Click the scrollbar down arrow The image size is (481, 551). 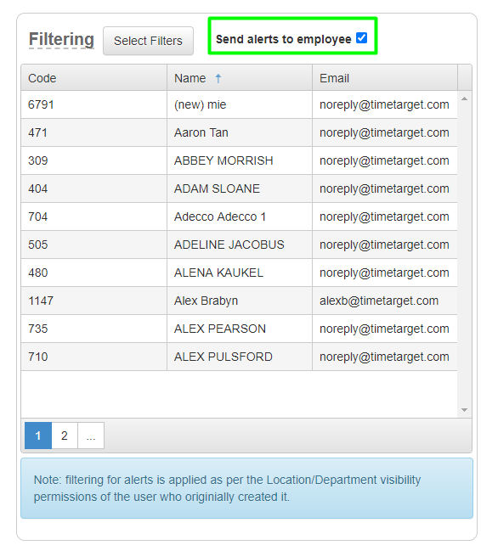(x=465, y=410)
